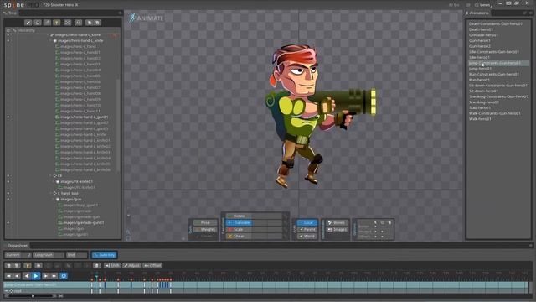Click the second Tree toolbar filter icon
Image resolution: width=536 pixels, height=302 pixels.
coord(38,23)
